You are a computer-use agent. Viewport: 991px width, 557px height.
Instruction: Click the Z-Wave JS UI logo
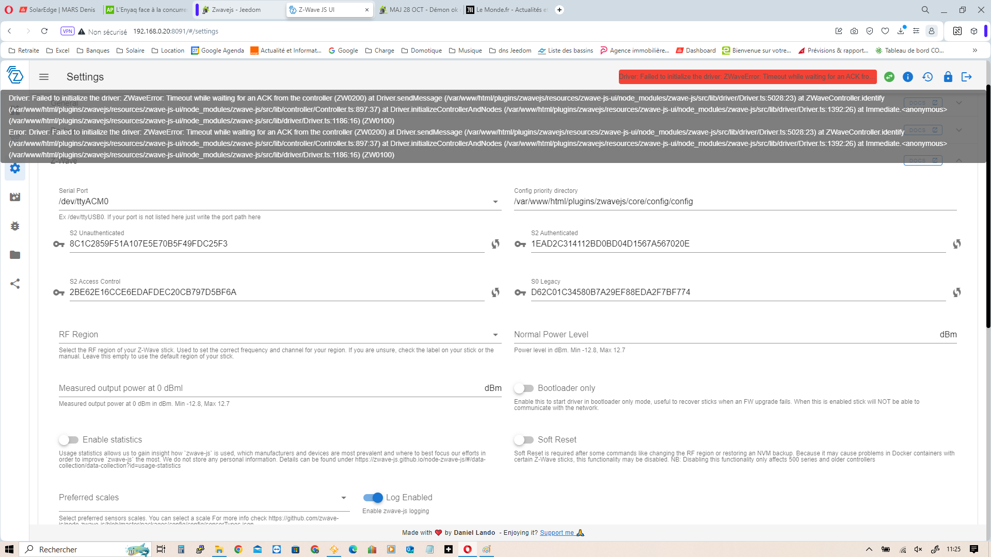click(15, 75)
